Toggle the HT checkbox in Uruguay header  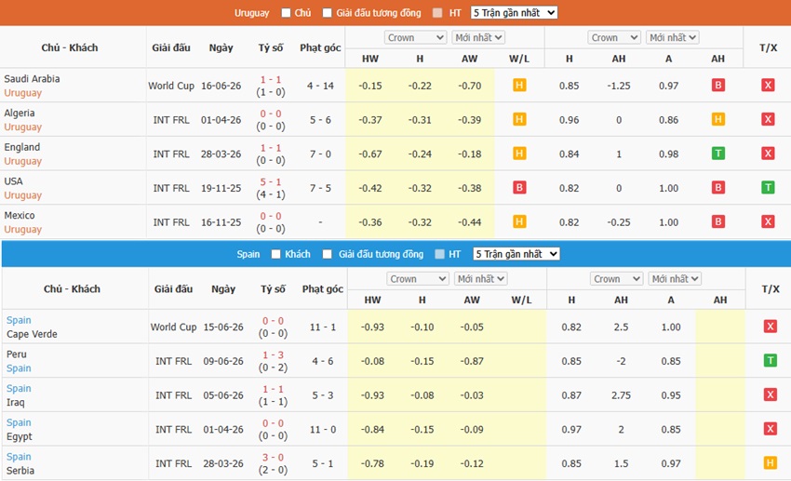coord(437,13)
